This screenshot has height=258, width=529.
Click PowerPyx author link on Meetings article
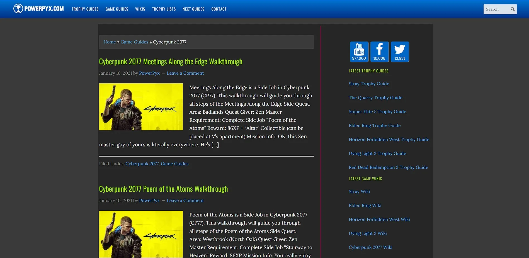149,73
